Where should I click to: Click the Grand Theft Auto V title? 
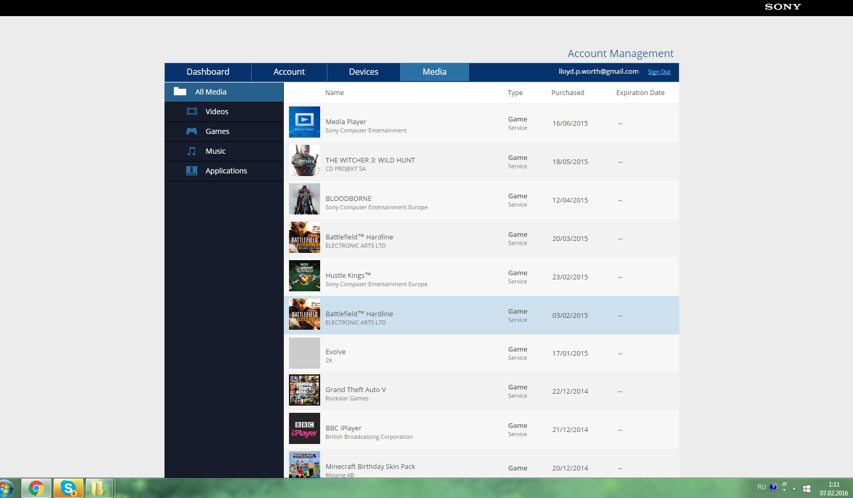(355, 389)
